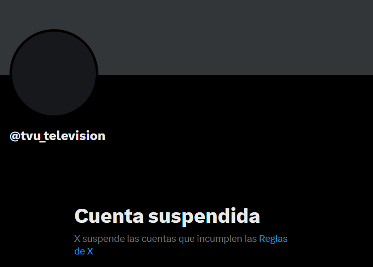
Task: Click the "de X" second line of link
Action: (x=84, y=251)
